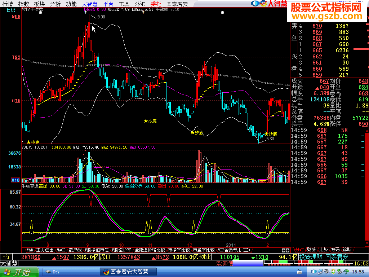The height and width of the screenshot is (277, 369).
Task: Switch to the F股溢价率 tab
Action: (x=122, y=250)
